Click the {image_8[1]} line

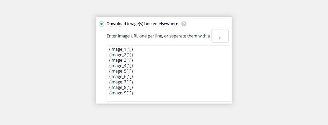pyautogui.click(x=121, y=88)
